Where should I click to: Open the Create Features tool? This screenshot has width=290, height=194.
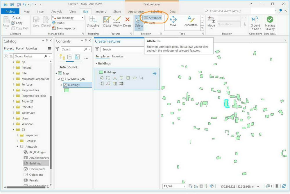107,22
